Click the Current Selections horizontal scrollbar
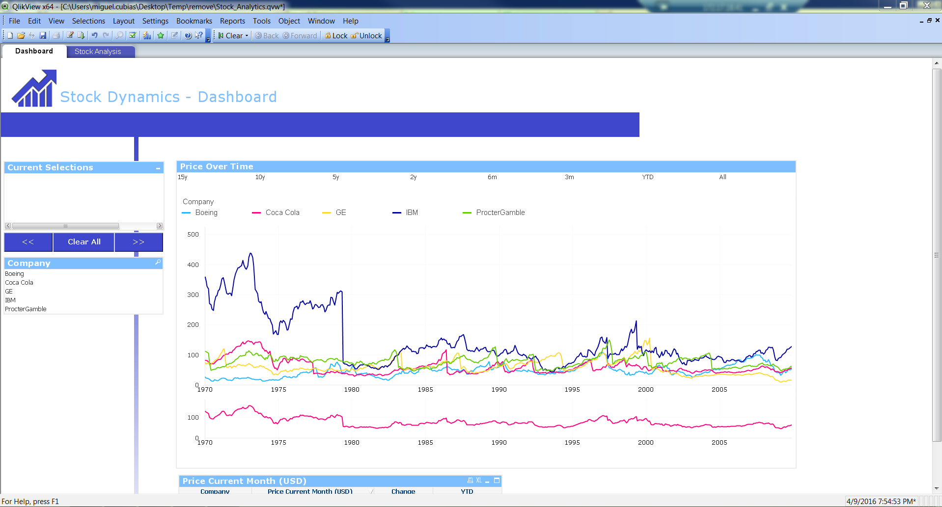Viewport: 942px width, 507px height. (65, 226)
